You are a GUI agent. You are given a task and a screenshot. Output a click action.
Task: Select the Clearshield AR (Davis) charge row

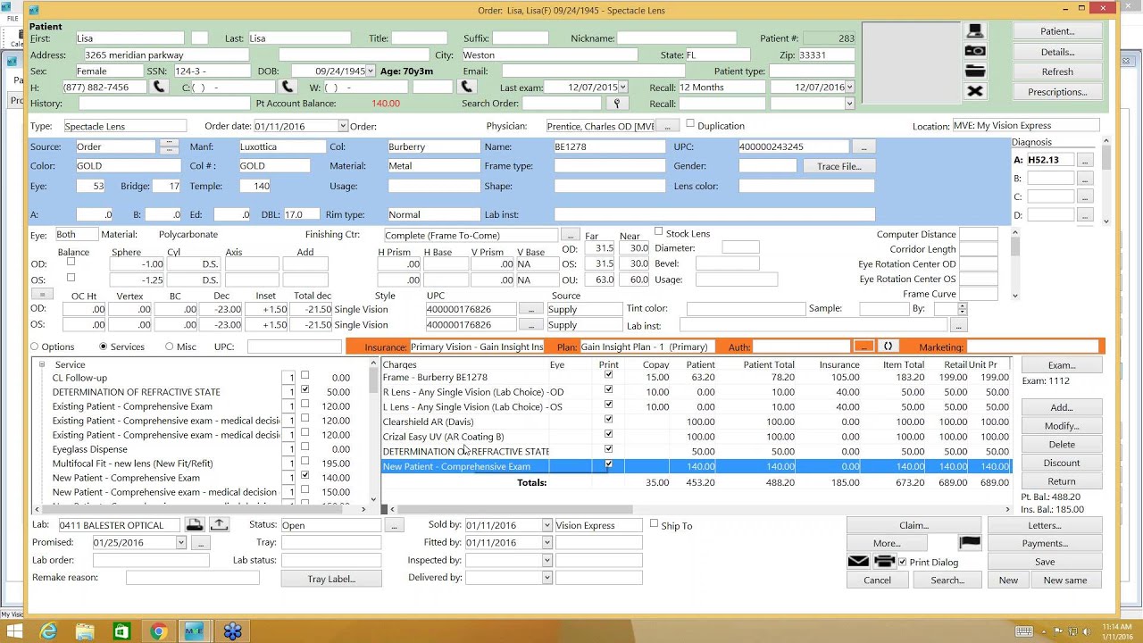(697, 422)
